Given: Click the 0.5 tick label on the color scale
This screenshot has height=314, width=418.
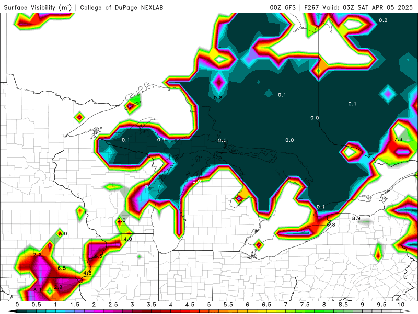Looking at the screenshot, I should pos(37,305).
